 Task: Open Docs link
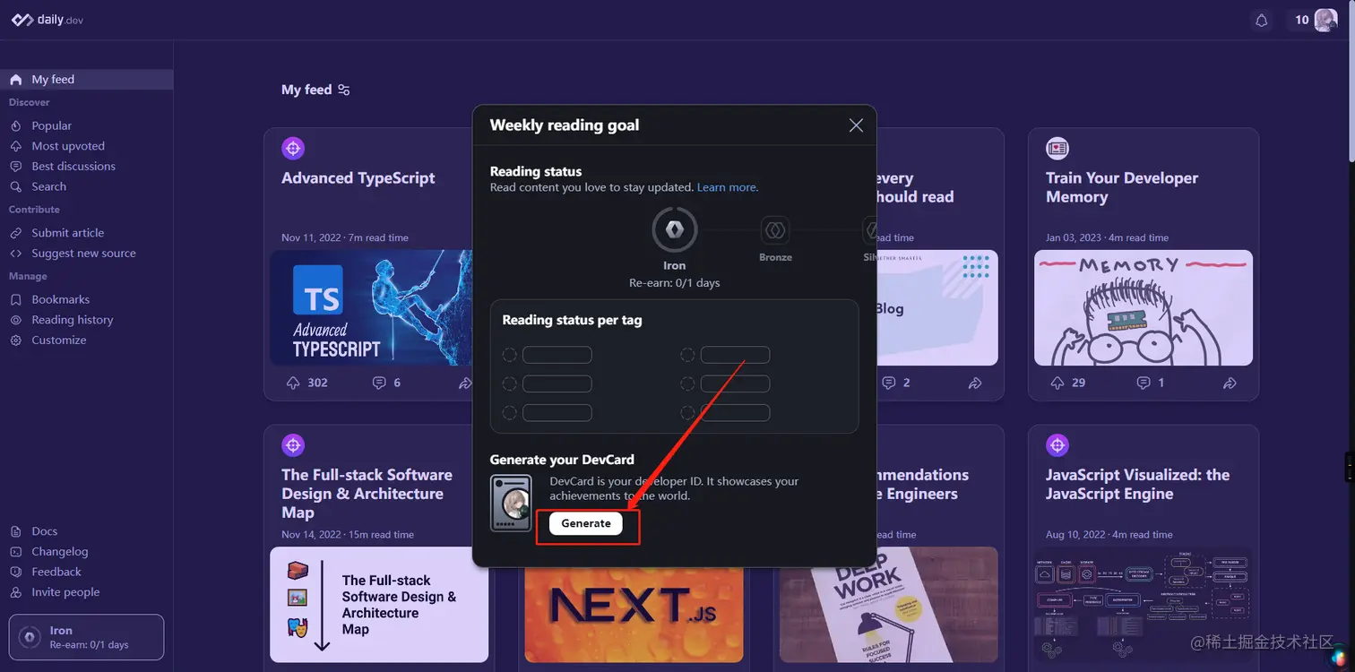pos(44,531)
